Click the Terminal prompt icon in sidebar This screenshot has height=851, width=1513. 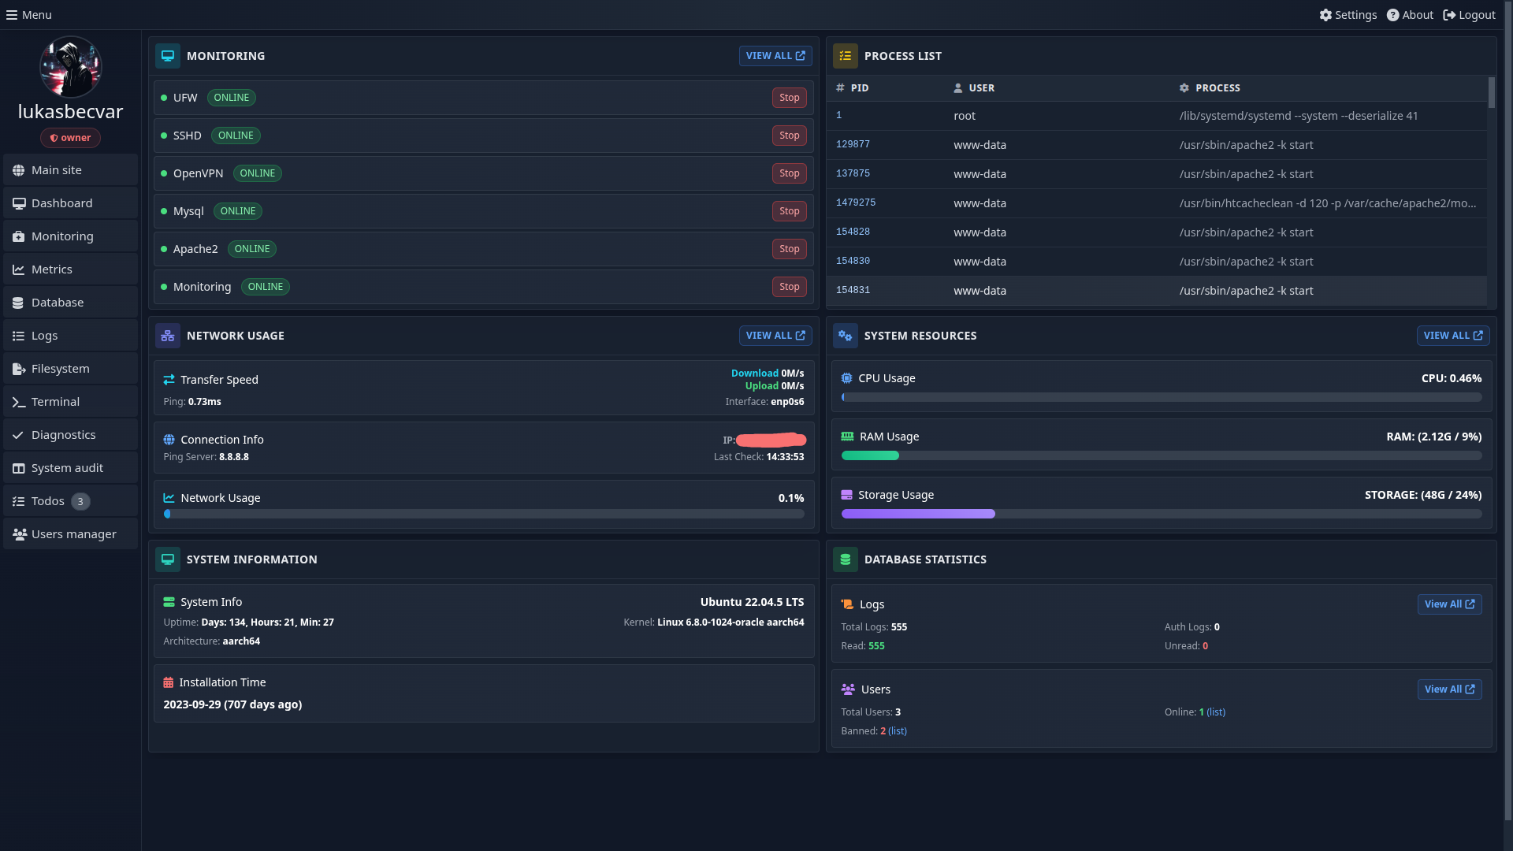[x=19, y=401]
